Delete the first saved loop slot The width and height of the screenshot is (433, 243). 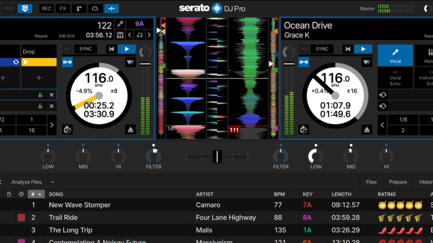tap(51, 95)
